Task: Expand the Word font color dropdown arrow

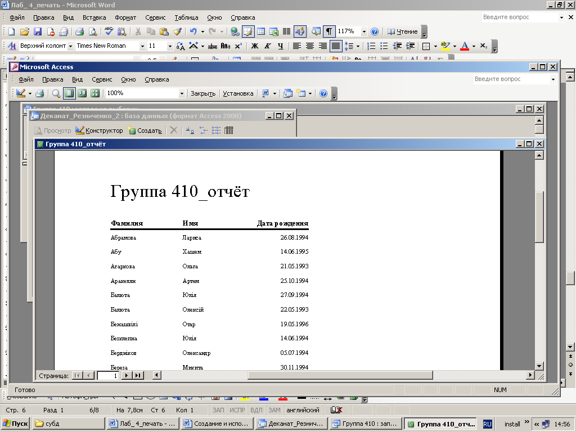Action: 474,46
